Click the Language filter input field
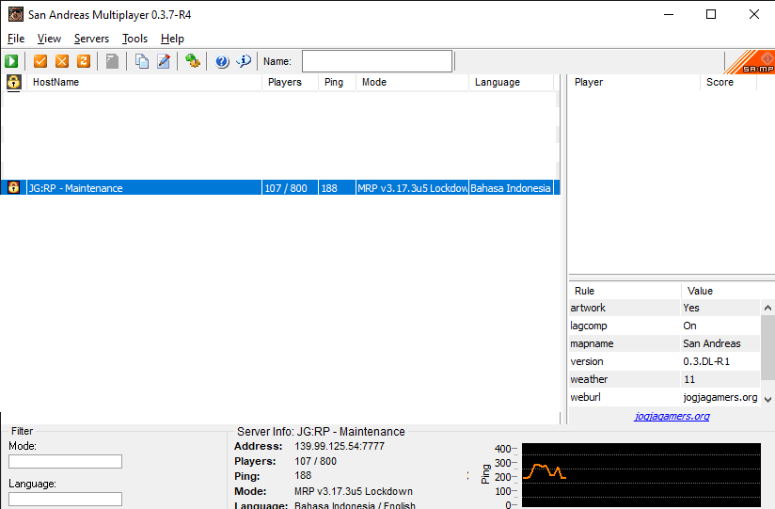Screen dimensions: 775x509 click(65, 499)
